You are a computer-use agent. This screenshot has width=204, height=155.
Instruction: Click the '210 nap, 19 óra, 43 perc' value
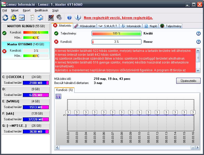pyautogui.click(x=112, y=79)
